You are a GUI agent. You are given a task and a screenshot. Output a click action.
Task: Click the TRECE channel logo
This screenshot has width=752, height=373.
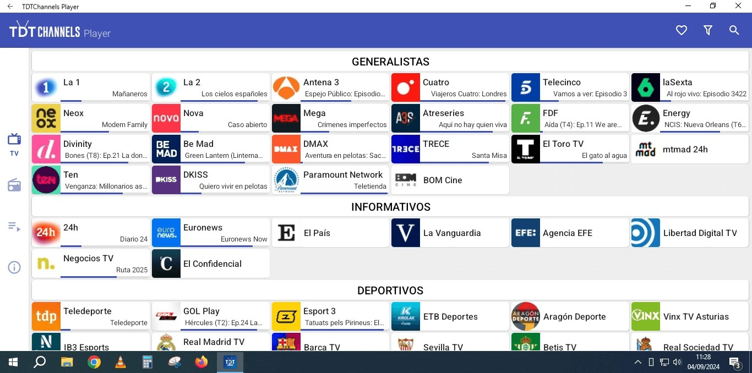coord(406,149)
